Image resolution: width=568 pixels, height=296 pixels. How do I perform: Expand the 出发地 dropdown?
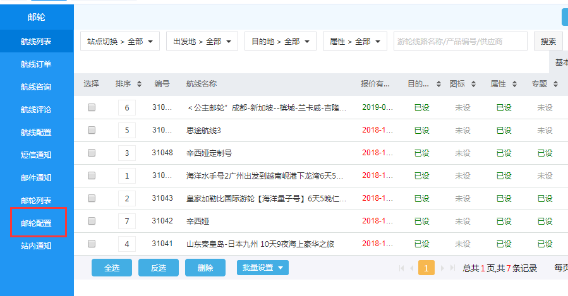pyautogui.click(x=202, y=42)
